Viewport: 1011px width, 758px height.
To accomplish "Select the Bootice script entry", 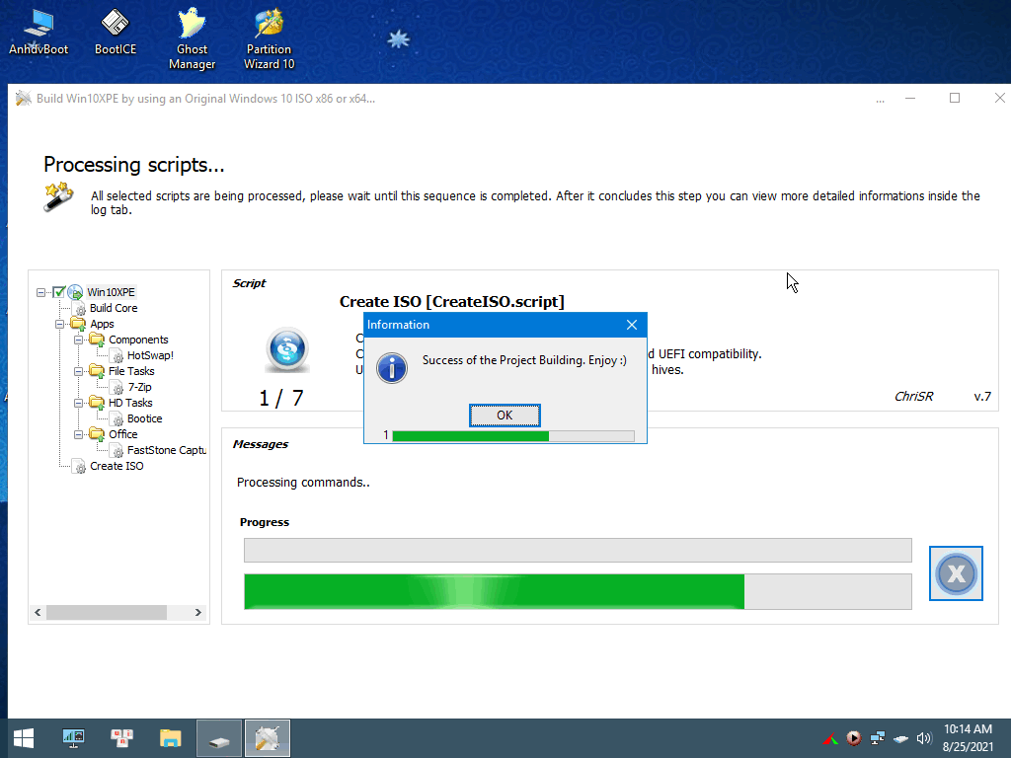I will tap(144, 418).
